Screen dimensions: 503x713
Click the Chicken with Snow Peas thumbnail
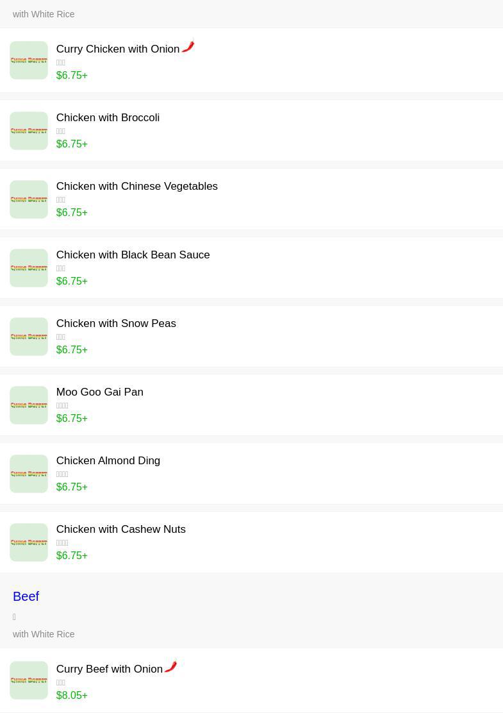click(29, 337)
